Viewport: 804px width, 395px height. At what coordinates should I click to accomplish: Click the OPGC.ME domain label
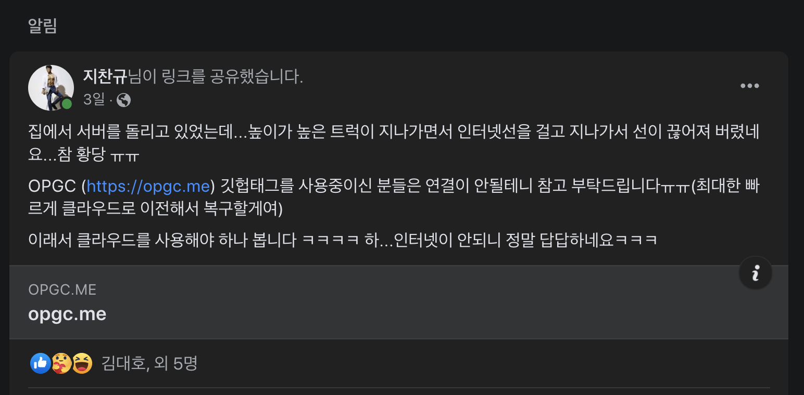pos(62,289)
